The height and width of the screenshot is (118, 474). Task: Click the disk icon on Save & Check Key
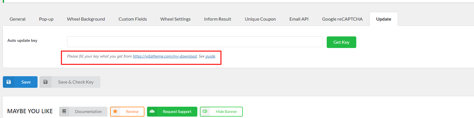click(45, 82)
